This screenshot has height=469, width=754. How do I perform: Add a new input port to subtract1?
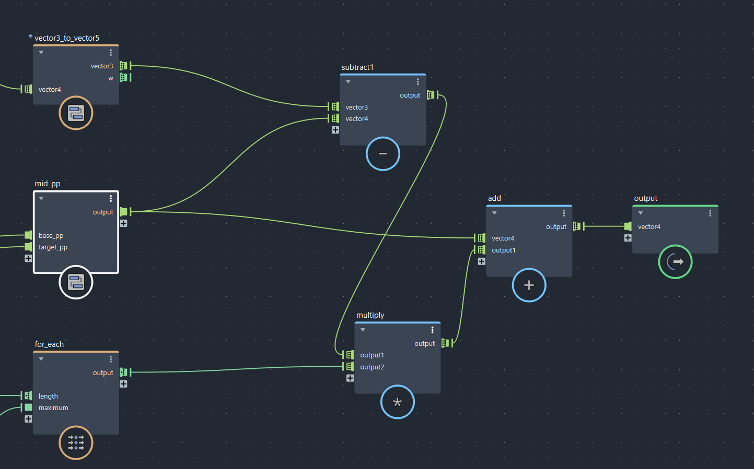coord(335,130)
